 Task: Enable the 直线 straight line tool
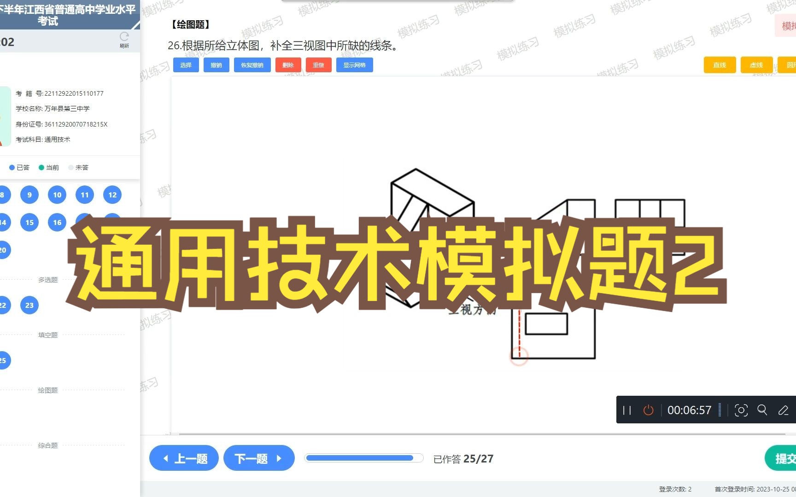click(x=720, y=65)
